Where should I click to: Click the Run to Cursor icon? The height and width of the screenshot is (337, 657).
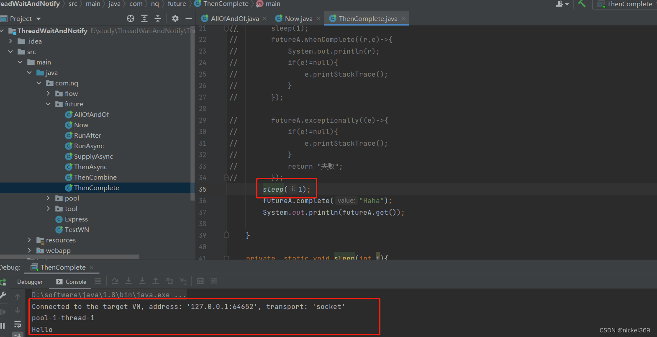(x=183, y=281)
